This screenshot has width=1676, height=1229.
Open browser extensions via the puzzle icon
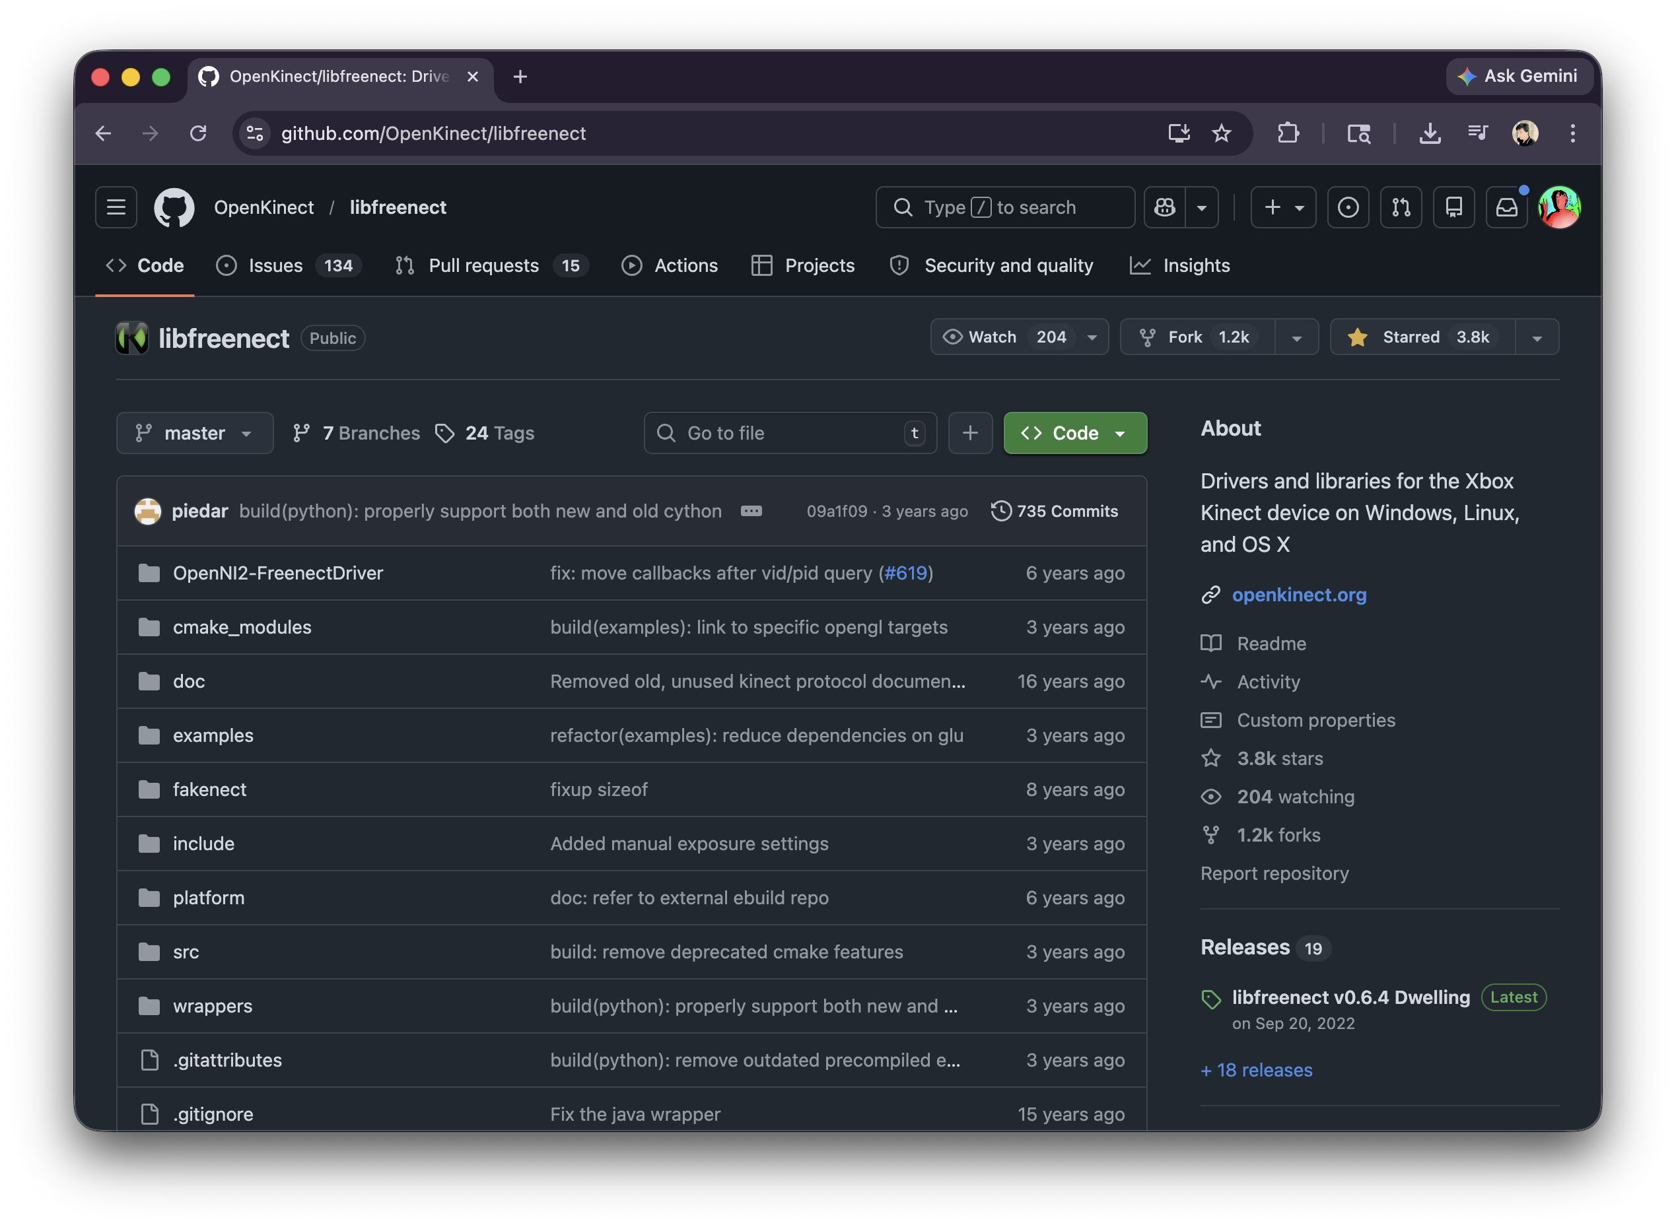click(1288, 134)
